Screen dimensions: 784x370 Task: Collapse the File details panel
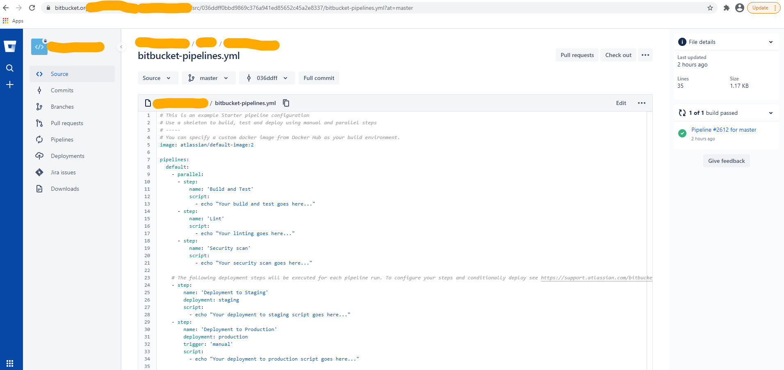click(771, 42)
